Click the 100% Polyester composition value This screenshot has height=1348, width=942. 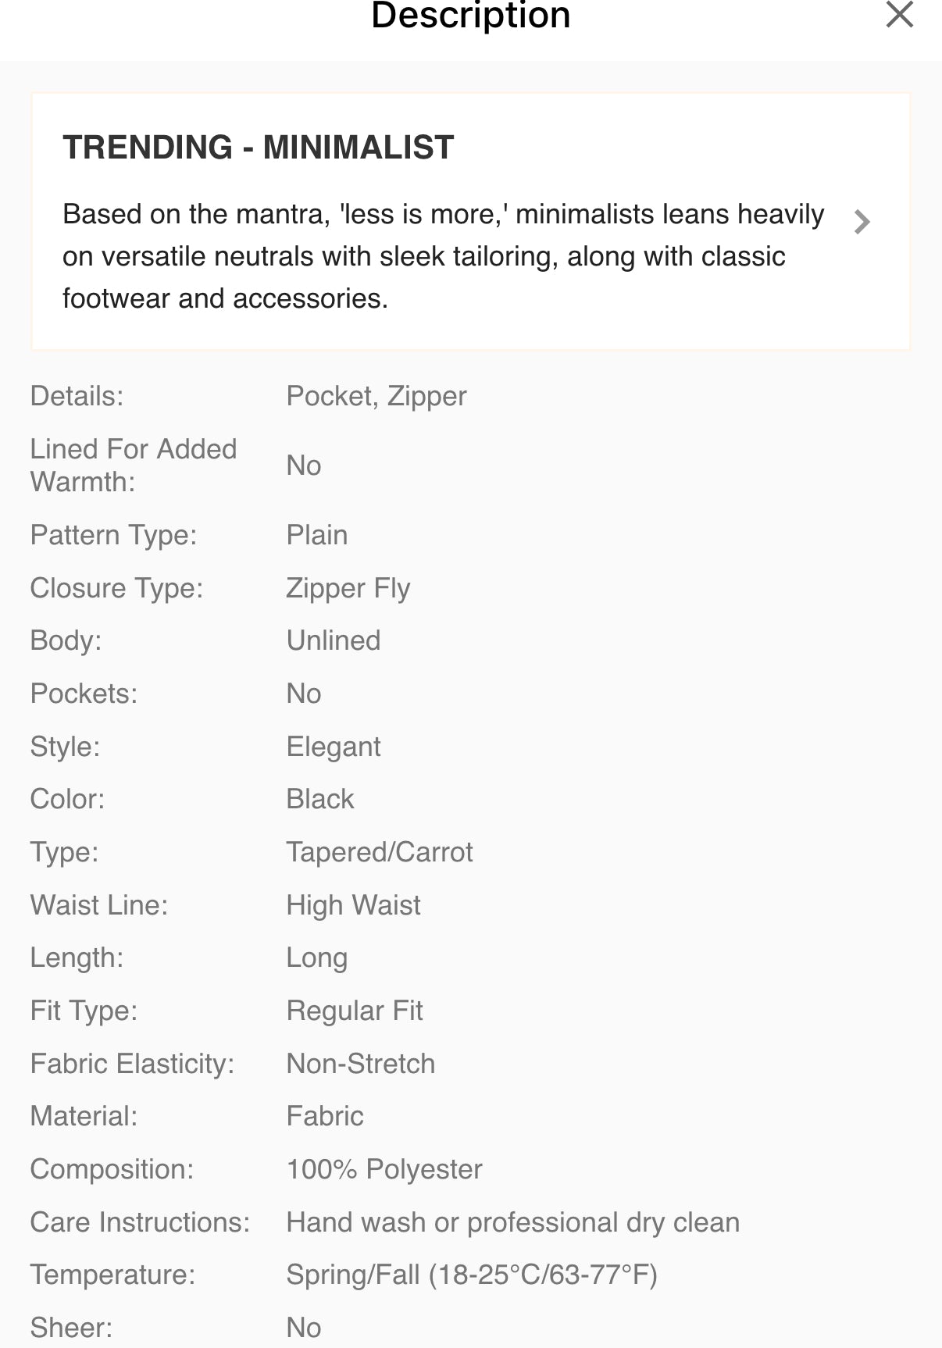tap(384, 1170)
